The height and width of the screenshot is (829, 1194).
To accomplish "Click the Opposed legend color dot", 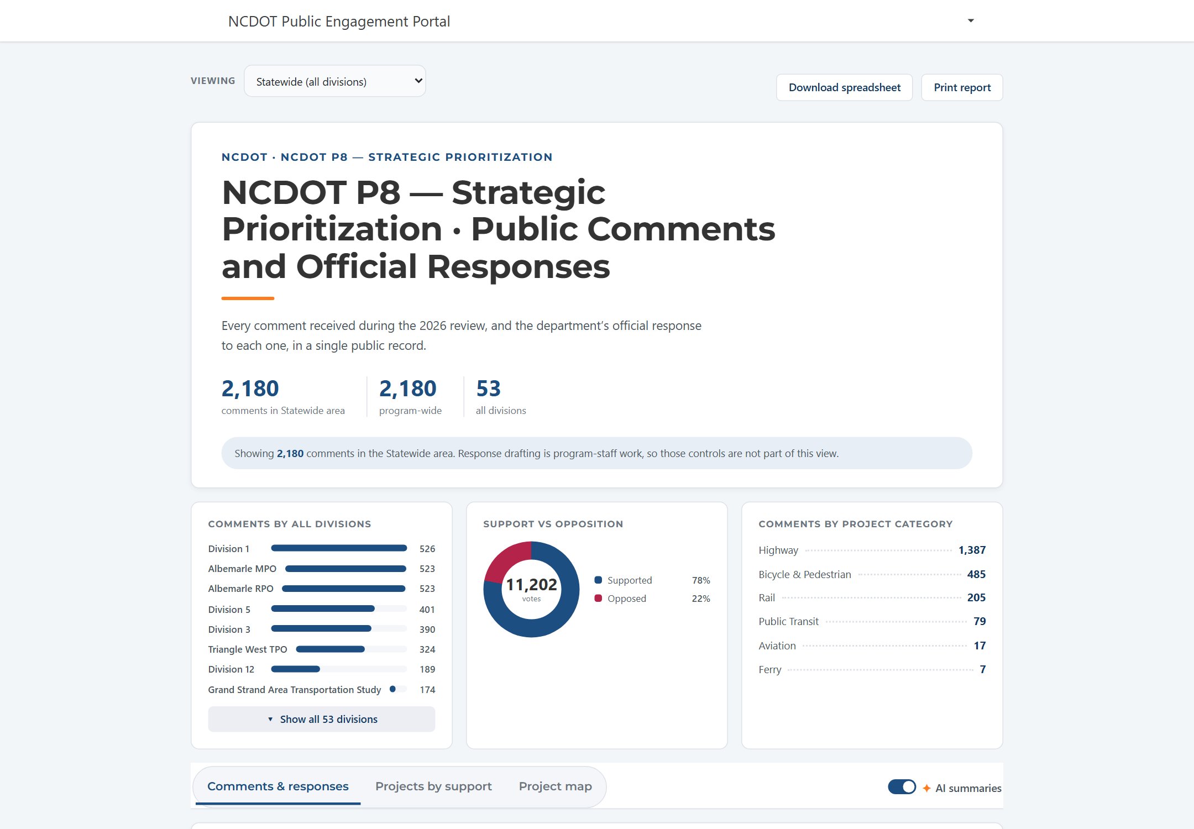I will pyautogui.click(x=598, y=598).
